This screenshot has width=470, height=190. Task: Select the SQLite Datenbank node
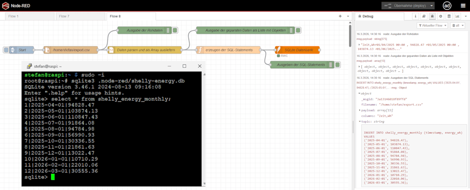click(x=297, y=50)
